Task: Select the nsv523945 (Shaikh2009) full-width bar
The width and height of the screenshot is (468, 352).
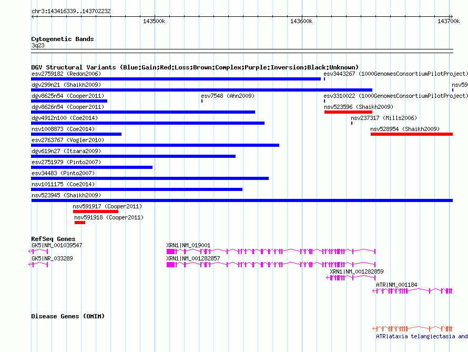Action: (x=242, y=200)
